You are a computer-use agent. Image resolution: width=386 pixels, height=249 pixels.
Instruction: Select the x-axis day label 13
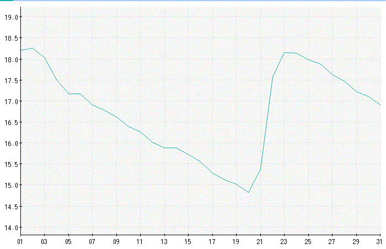pos(164,242)
